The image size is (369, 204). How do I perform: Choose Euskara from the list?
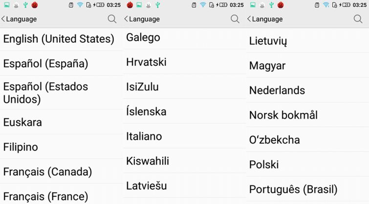pyautogui.click(x=62, y=122)
